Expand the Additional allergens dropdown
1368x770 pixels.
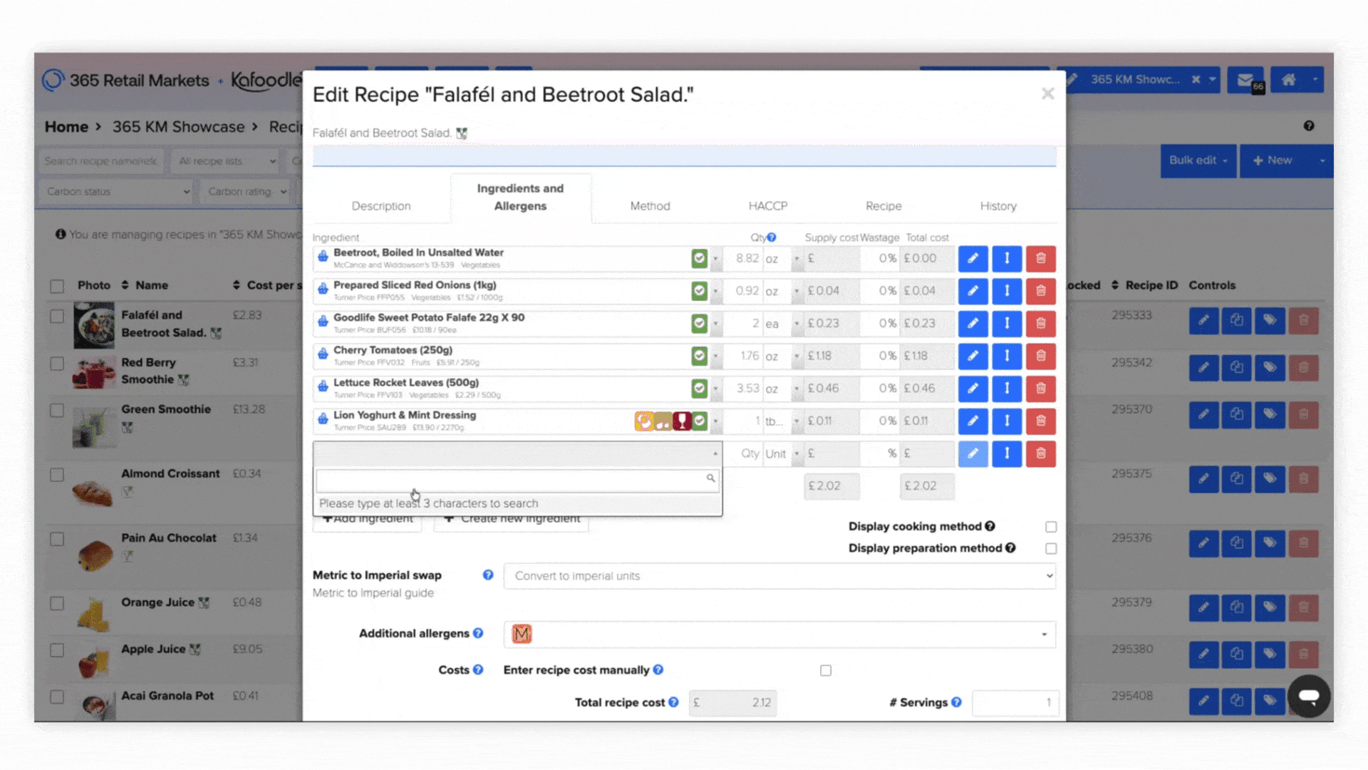(x=1044, y=634)
